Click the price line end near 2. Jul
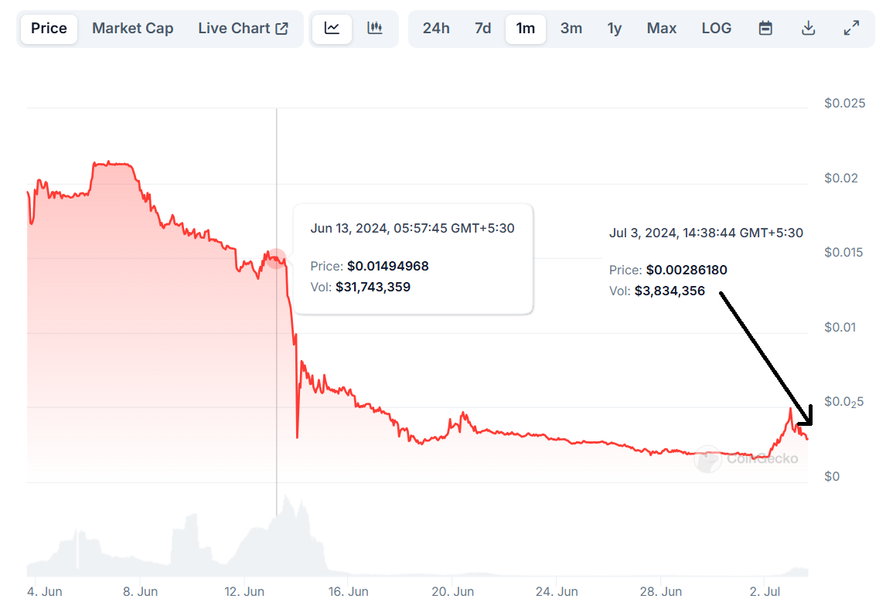 806,438
